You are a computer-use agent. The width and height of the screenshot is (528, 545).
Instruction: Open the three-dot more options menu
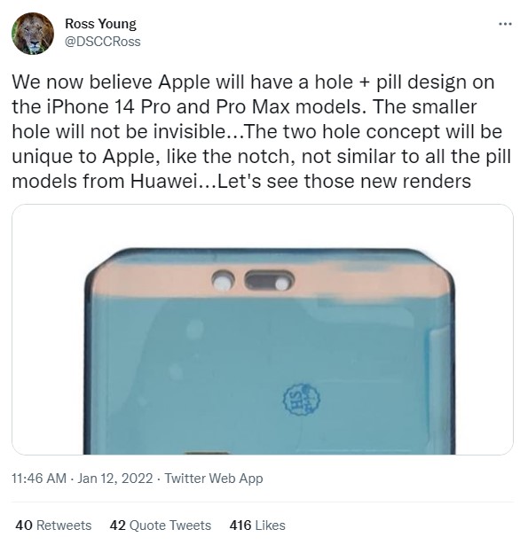pyautogui.click(x=505, y=24)
